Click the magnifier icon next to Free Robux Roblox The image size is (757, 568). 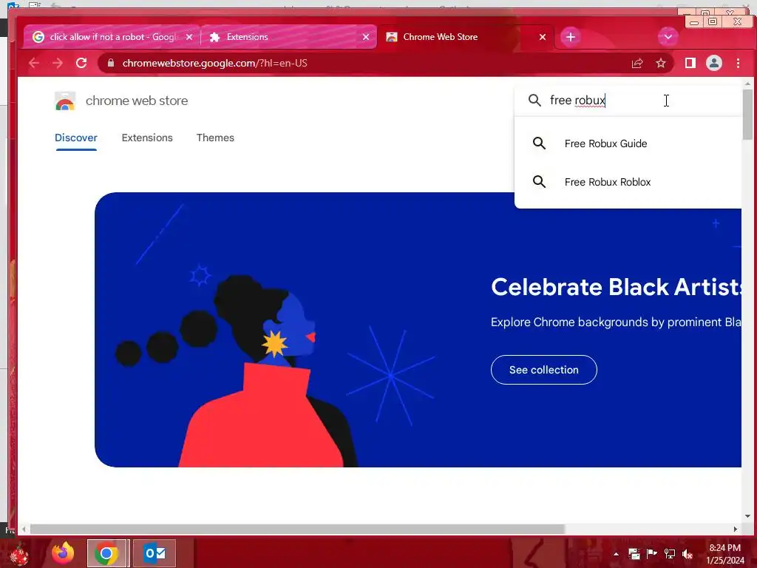(x=539, y=182)
